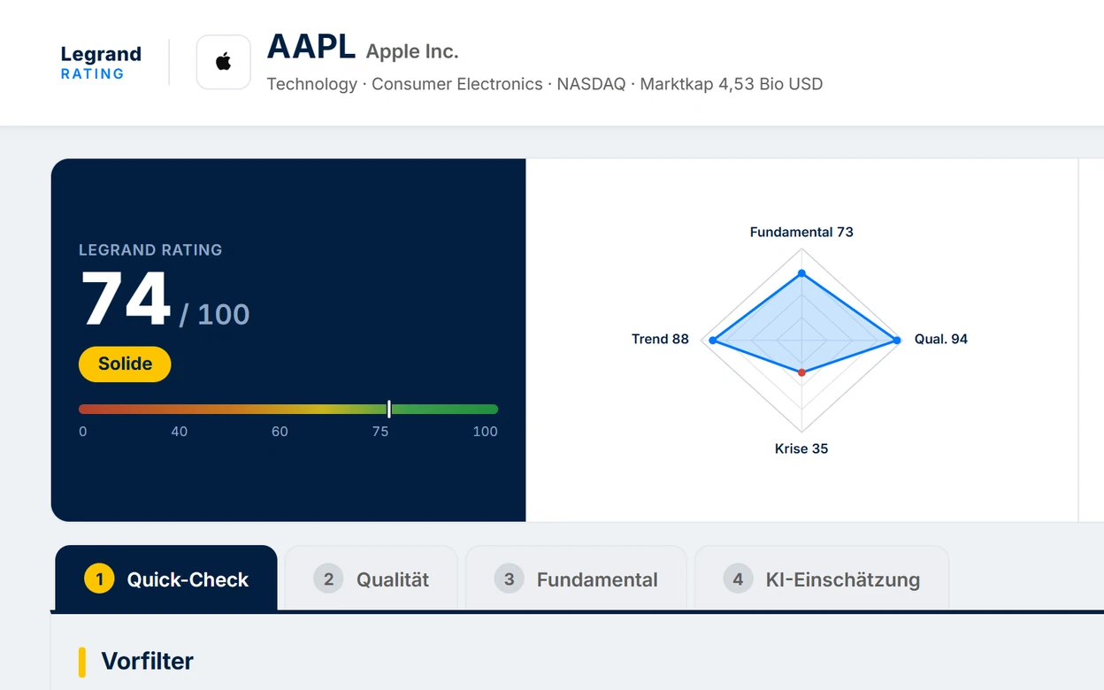This screenshot has height=690, width=1104.
Task: Click the sector and market cap line
Action: click(545, 84)
